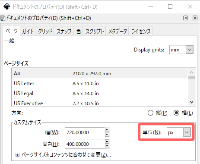
Task: Increase width with up stepper arrow
Action: (x=107, y=130)
